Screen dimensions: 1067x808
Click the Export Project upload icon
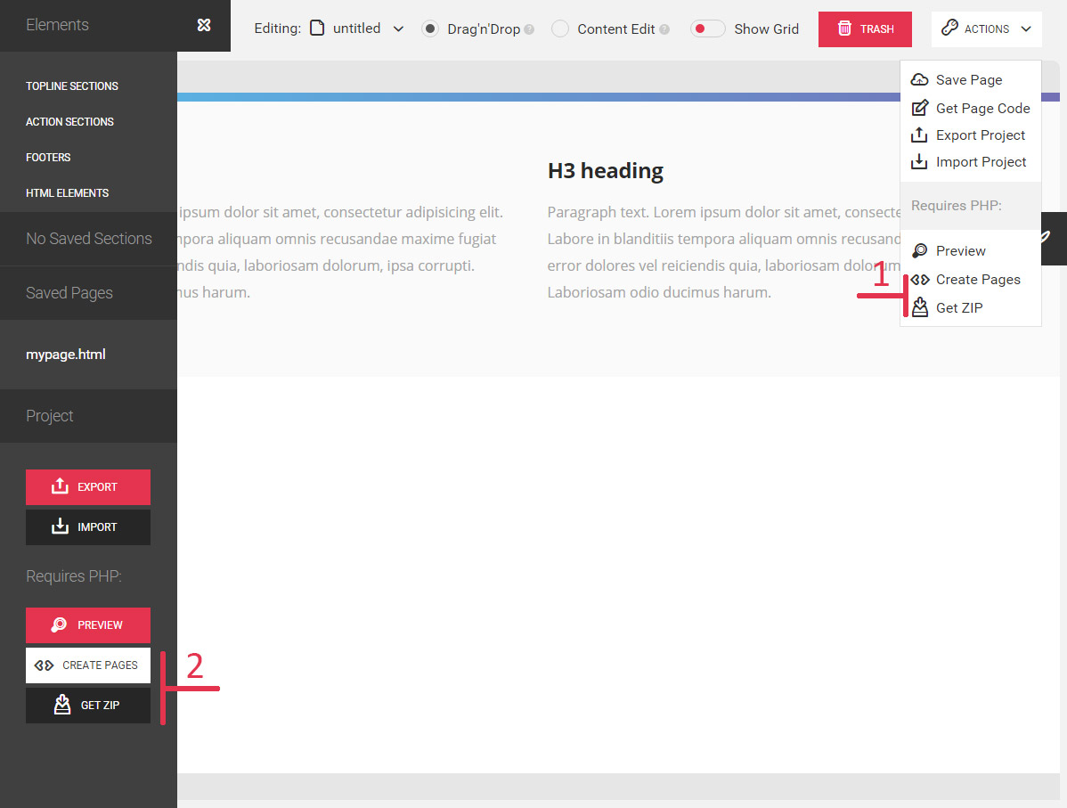tap(919, 135)
